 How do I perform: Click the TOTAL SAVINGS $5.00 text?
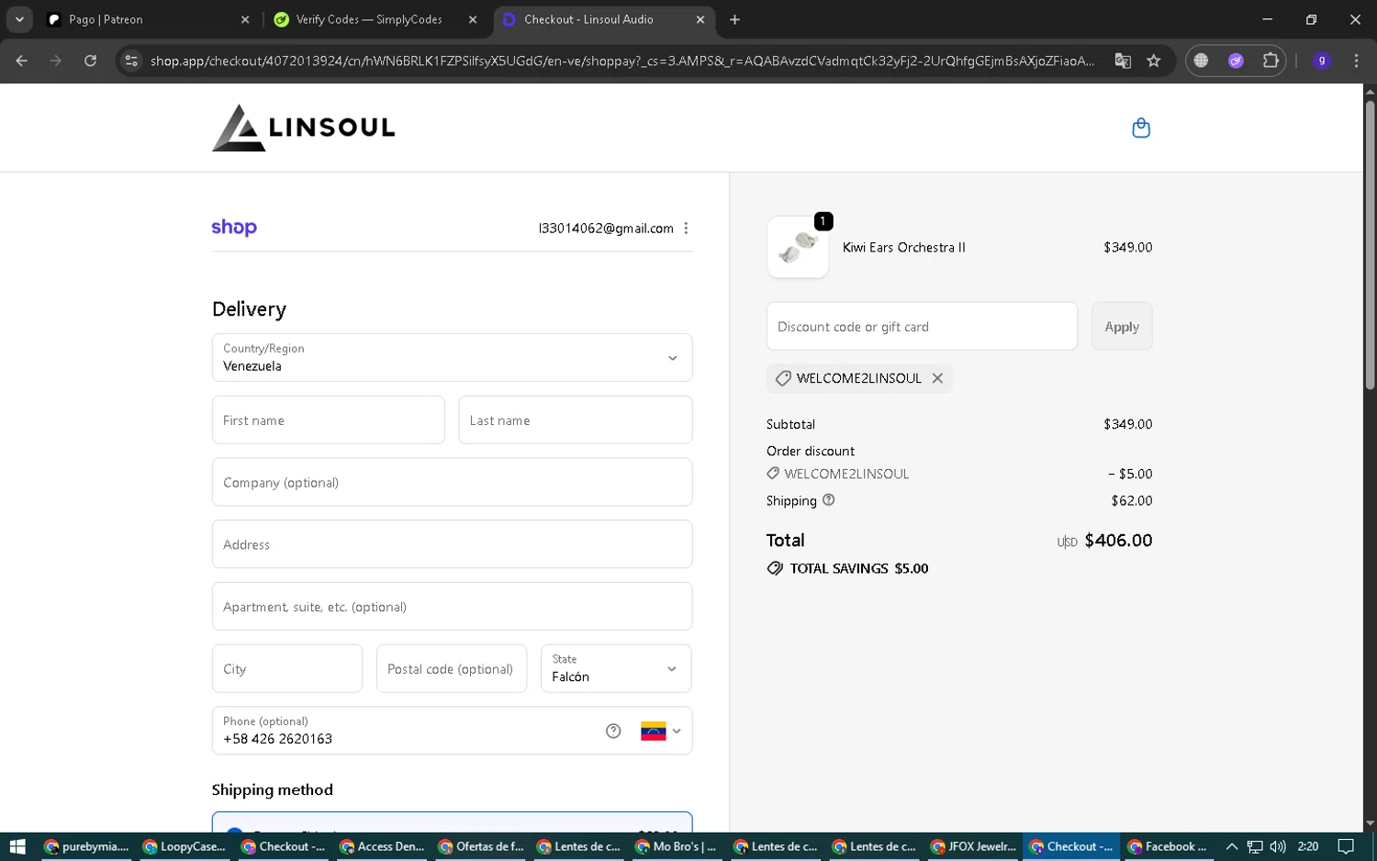click(859, 569)
